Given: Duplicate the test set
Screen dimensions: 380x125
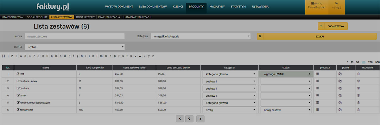Looking at the screenshot, I should coord(340,74).
